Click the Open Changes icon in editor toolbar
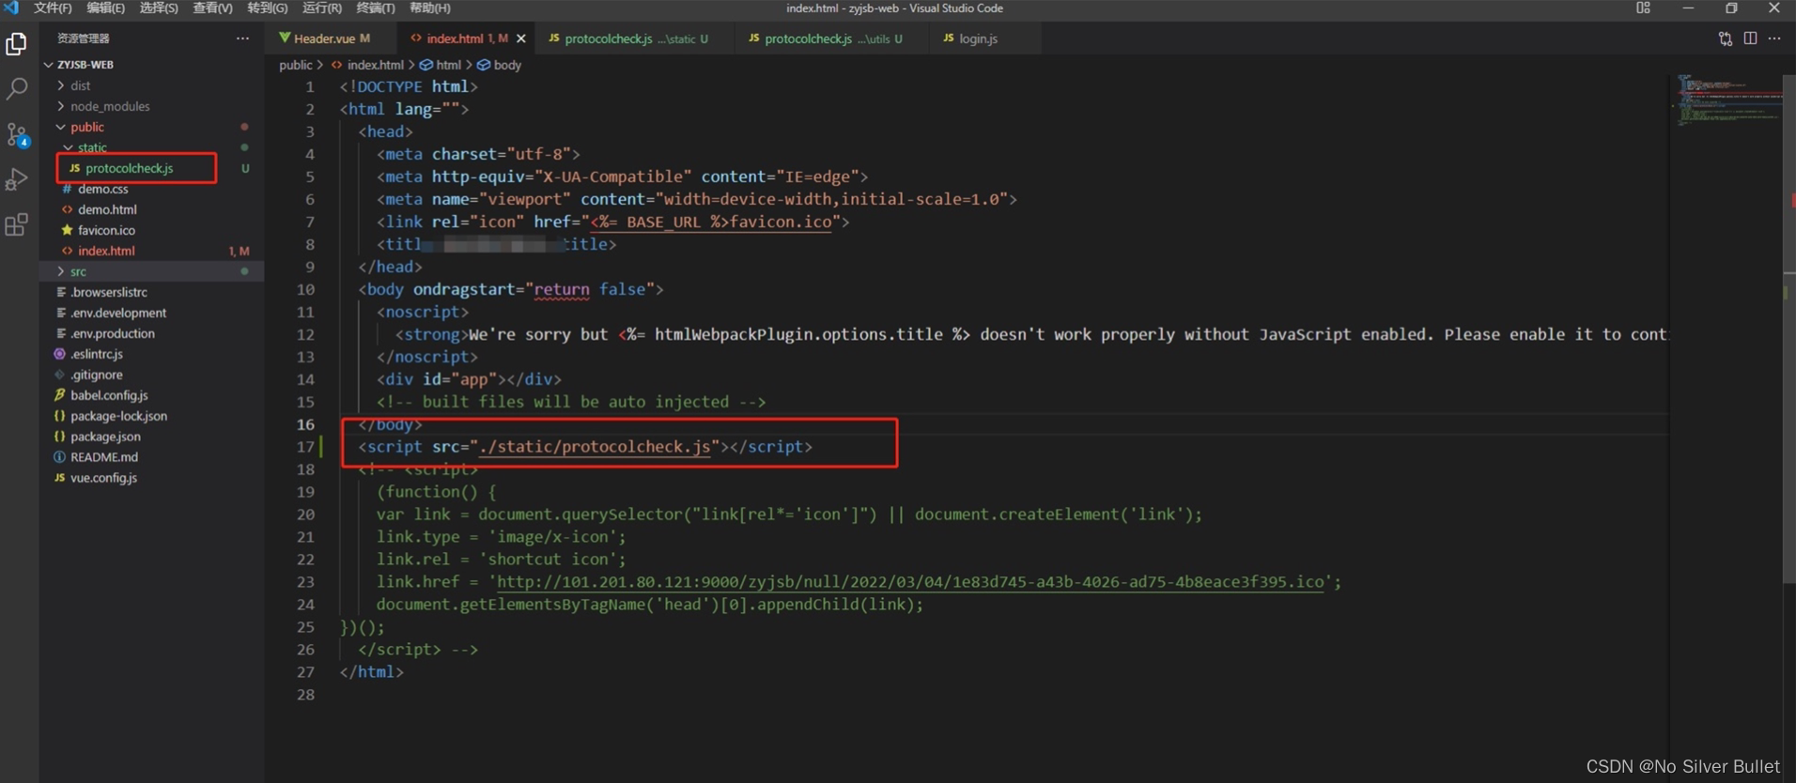This screenshot has width=1796, height=783. click(1726, 38)
